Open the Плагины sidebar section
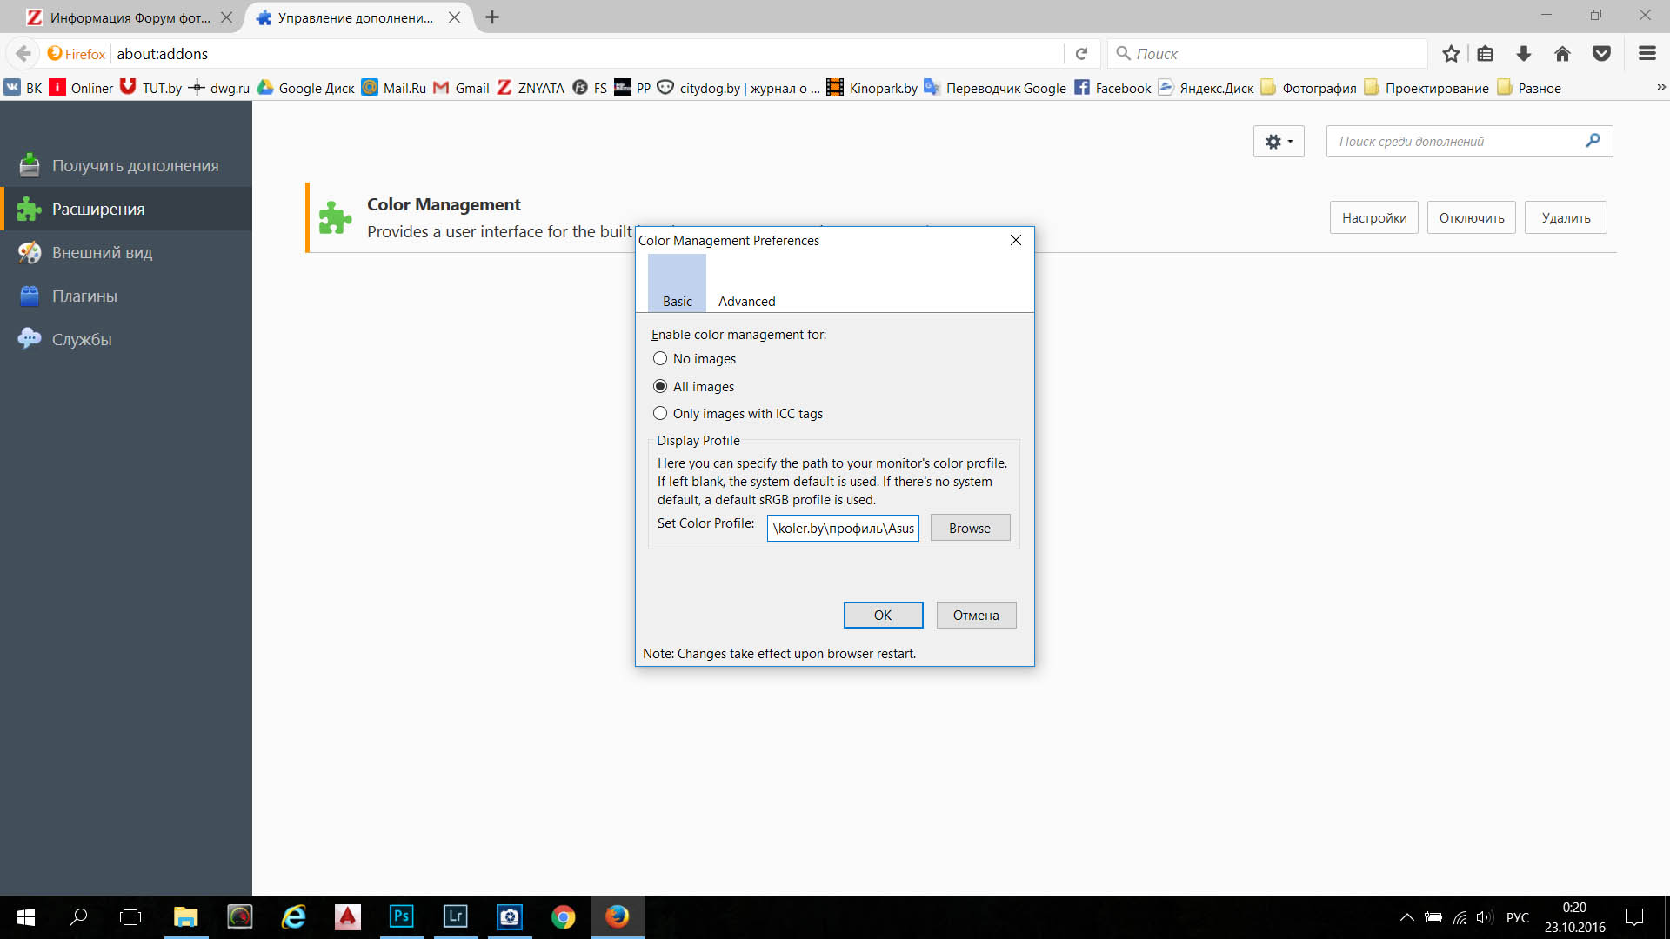The image size is (1670, 939). [84, 296]
